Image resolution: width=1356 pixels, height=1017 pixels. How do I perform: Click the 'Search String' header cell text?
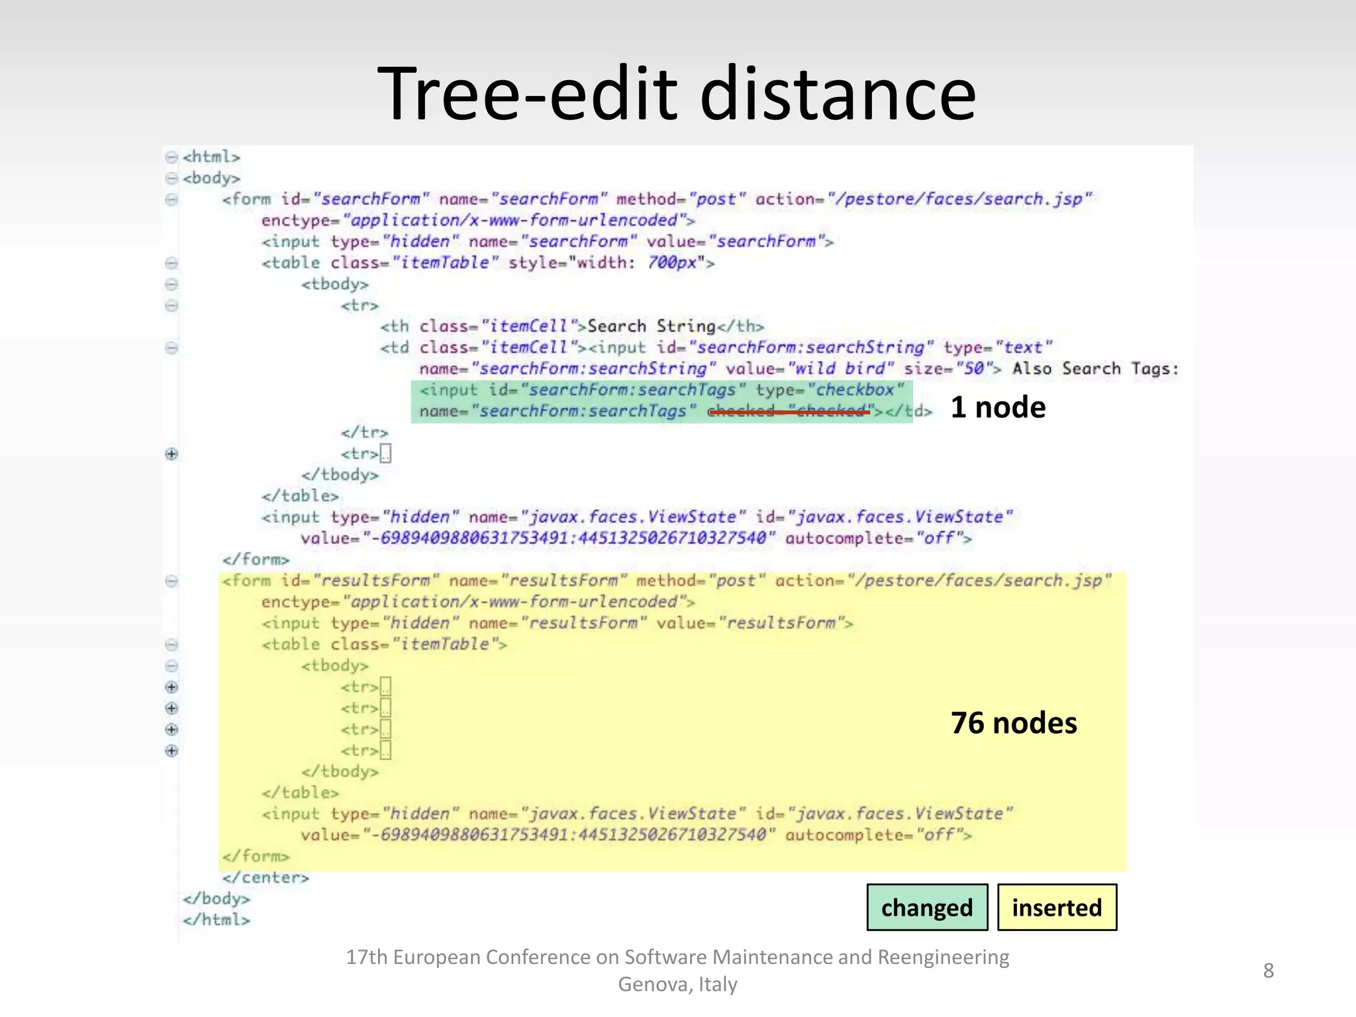click(652, 326)
